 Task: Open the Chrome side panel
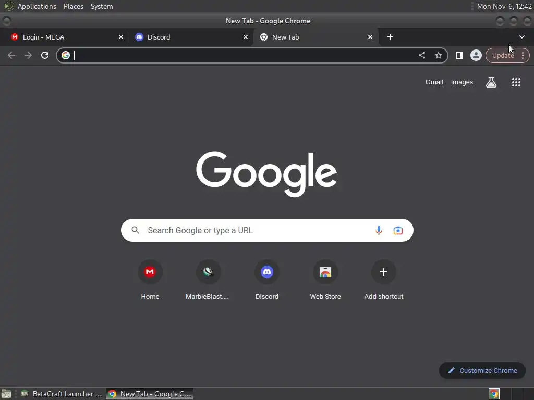(x=459, y=55)
